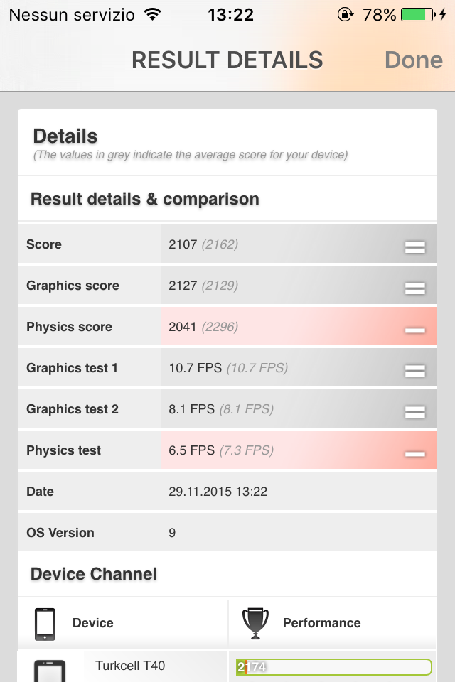Image resolution: width=455 pixels, height=682 pixels.
Task: Click equal icon beside Graphics test 1
Action: pos(415,371)
